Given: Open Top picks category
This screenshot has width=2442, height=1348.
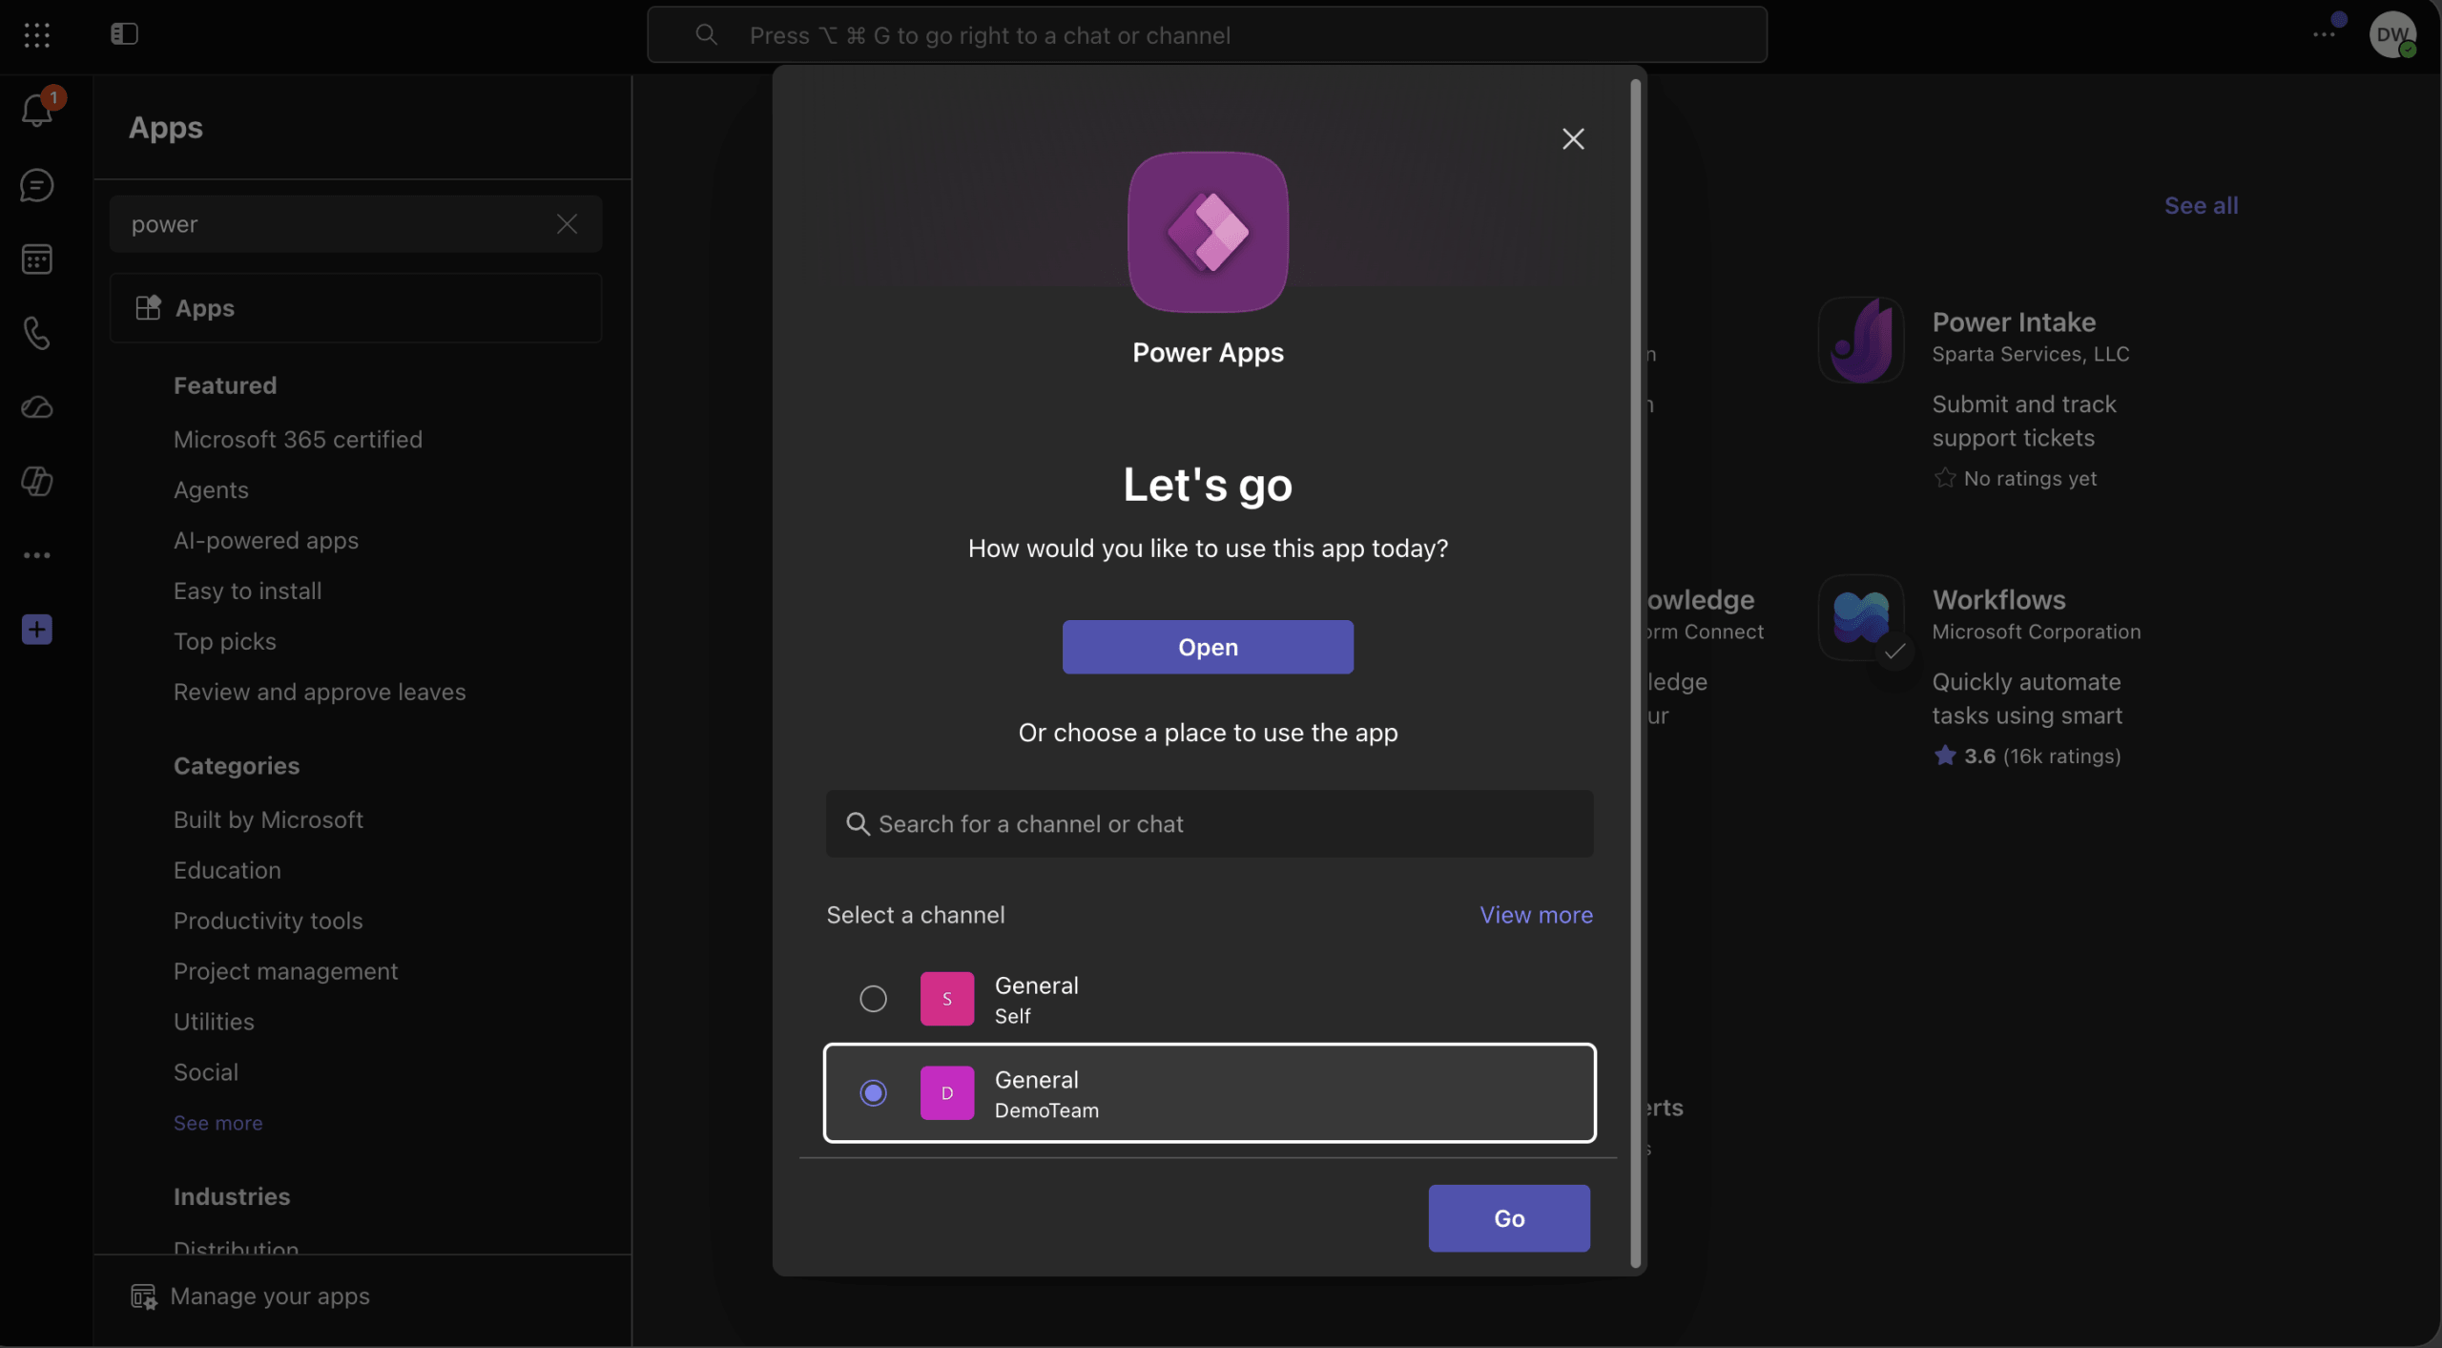Looking at the screenshot, I should [224, 642].
